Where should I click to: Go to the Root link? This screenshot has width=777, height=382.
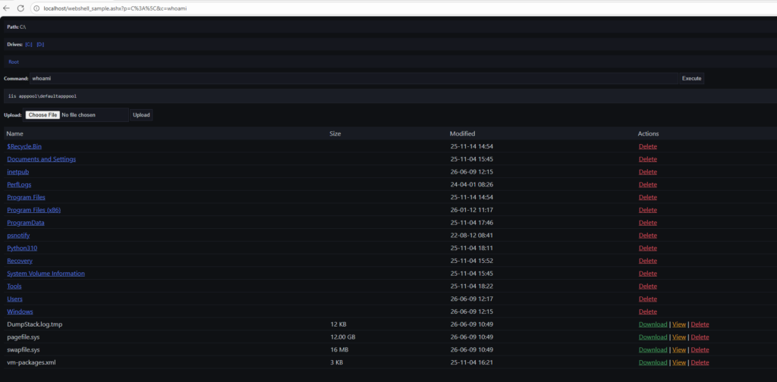point(14,62)
